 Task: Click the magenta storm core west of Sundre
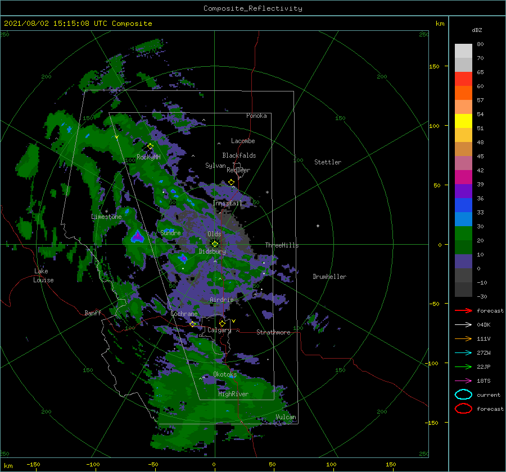138,236
